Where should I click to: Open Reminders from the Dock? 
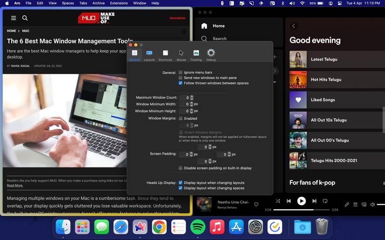pyautogui.click(x=179, y=227)
